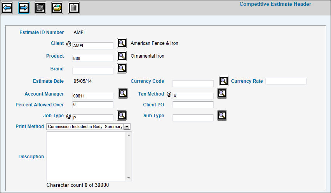
Task: Go back with the left arrow icon
Action: [x=7, y=8]
